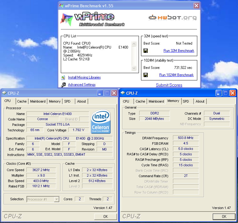238x223 pixels.
Task: Select Memory tab in right CPU-Z window
Action: click(x=173, y=101)
